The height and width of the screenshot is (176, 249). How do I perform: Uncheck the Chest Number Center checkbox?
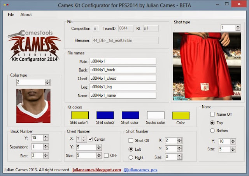coord(90,139)
